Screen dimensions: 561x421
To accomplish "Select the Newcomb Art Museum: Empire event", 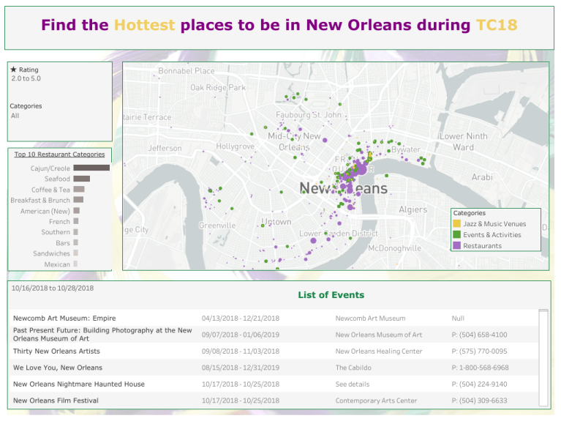I will pos(64,318).
